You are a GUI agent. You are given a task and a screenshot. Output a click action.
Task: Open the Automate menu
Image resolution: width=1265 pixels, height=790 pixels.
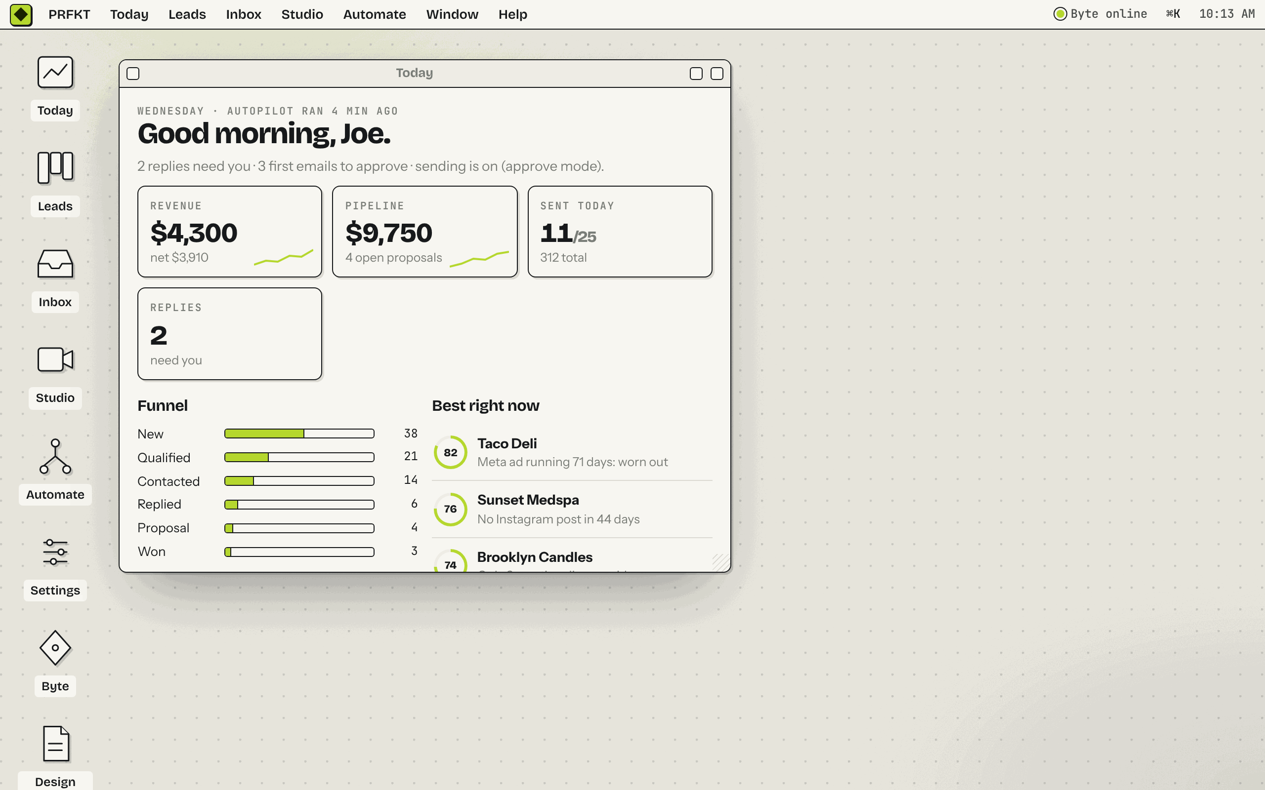click(x=374, y=14)
